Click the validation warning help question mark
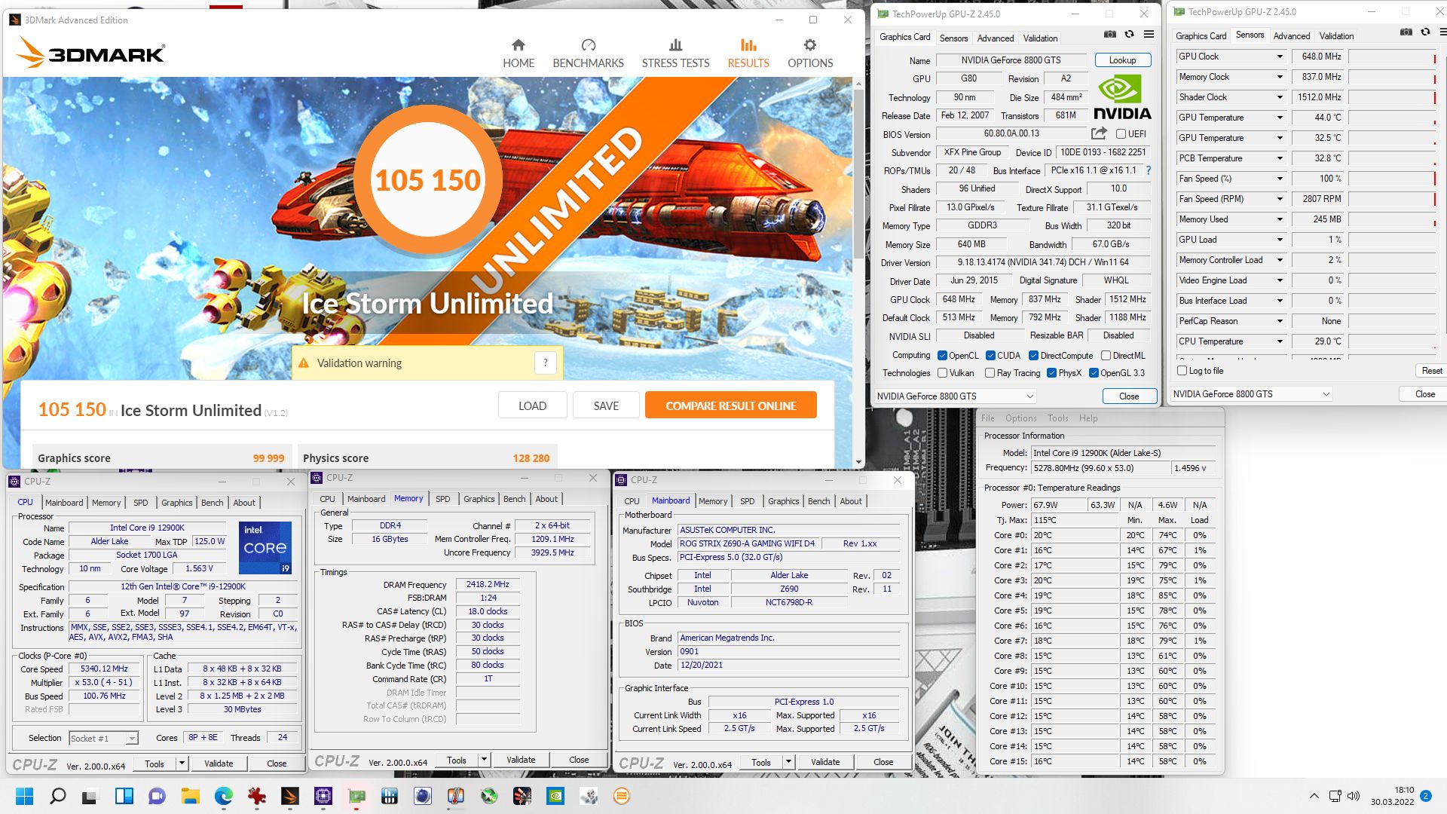The width and height of the screenshot is (1447, 814). tap(546, 363)
